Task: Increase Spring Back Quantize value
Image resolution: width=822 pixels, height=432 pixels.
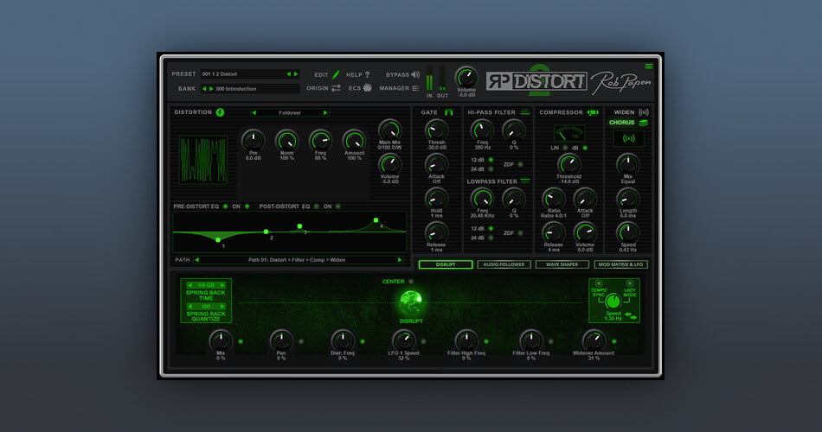Action: point(222,307)
